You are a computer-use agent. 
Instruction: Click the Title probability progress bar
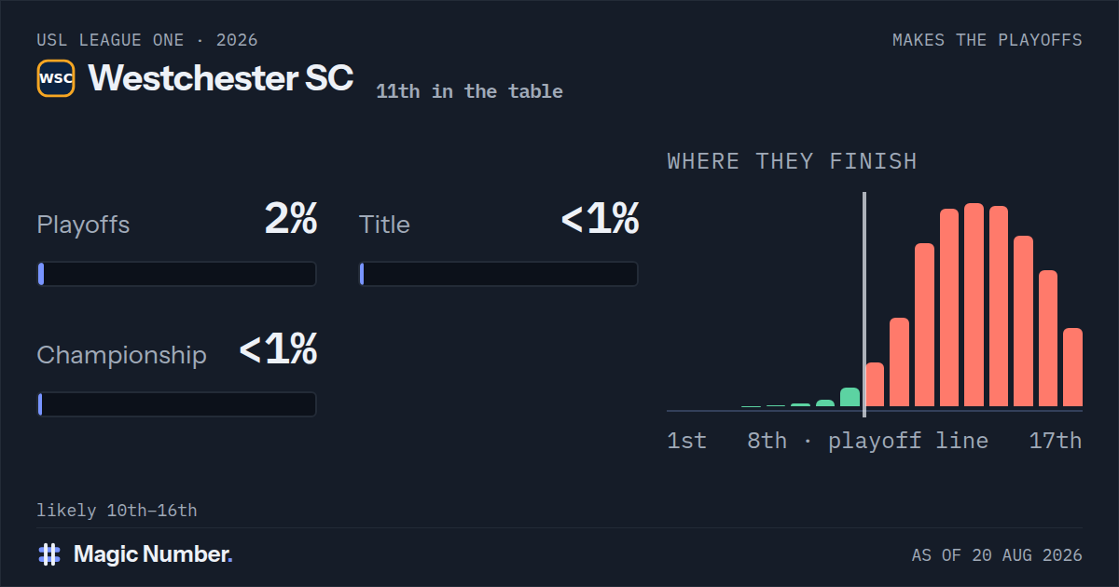click(499, 274)
